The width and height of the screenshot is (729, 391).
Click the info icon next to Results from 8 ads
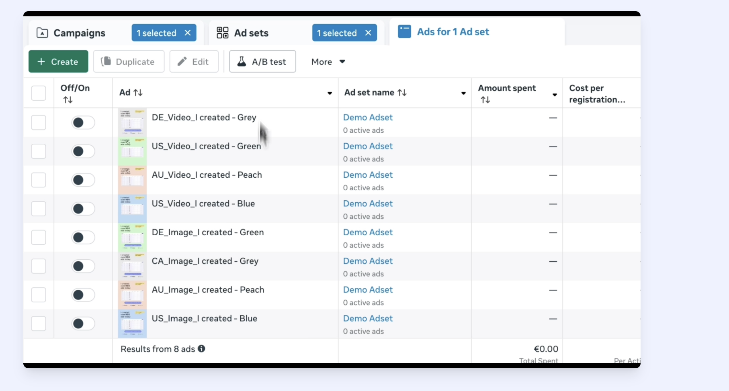pyautogui.click(x=201, y=349)
